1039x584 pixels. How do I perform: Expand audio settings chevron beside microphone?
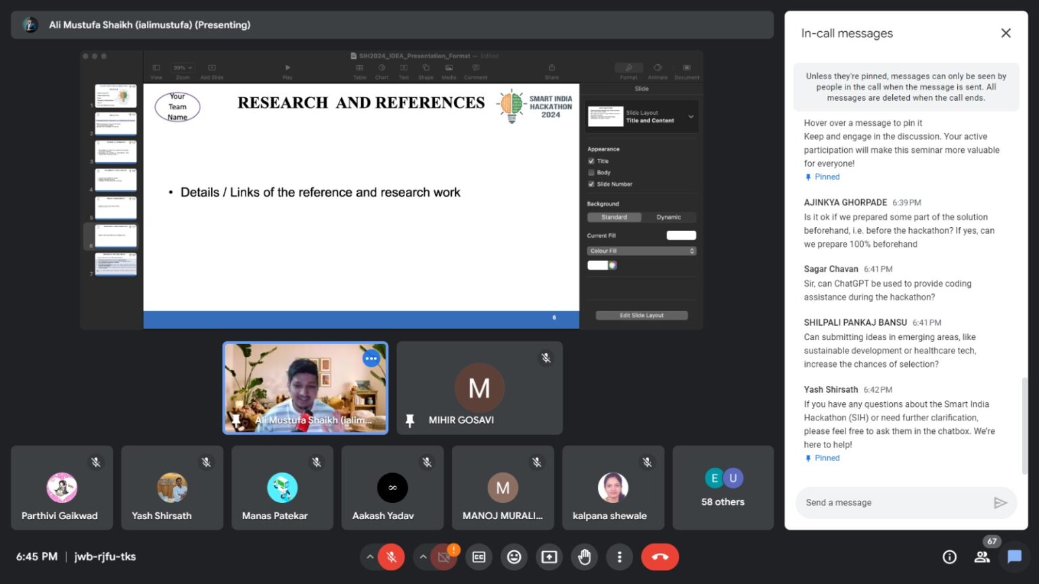369,557
